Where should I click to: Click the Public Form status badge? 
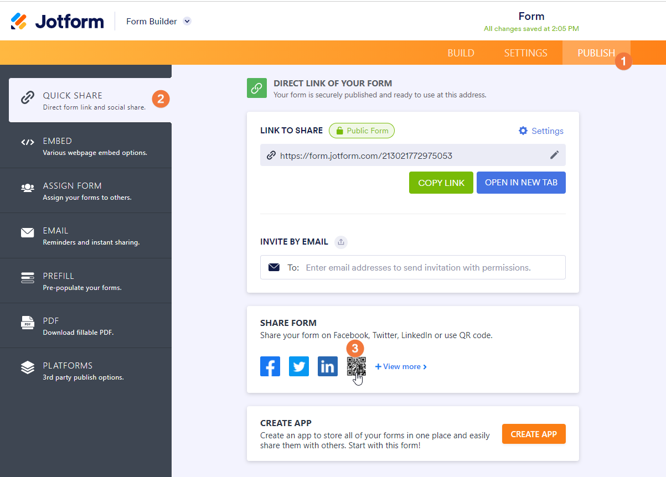[362, 131]
